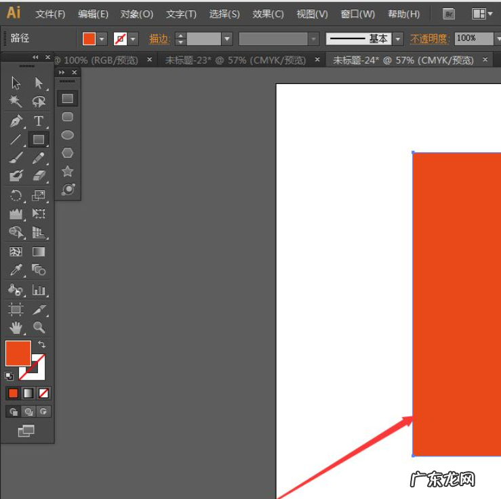Choose the Eyedropper tool
The image size is (501, 499).
coord(16,271)
